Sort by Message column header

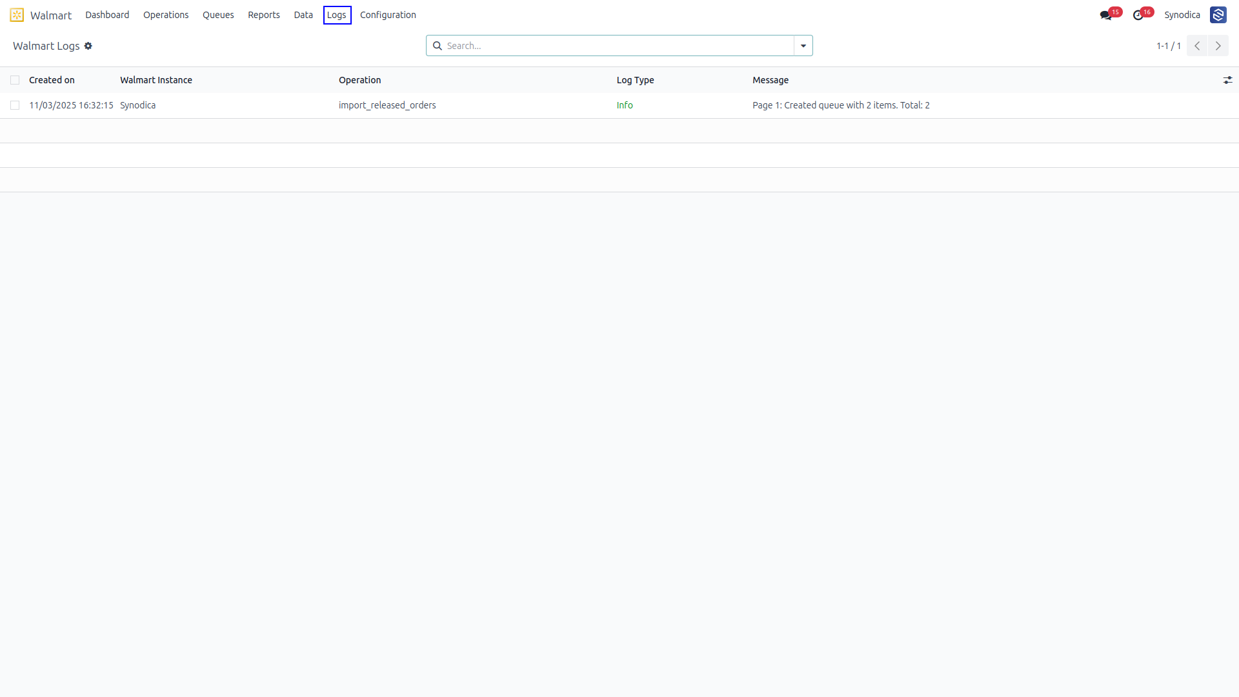click(x=771, y=80)
